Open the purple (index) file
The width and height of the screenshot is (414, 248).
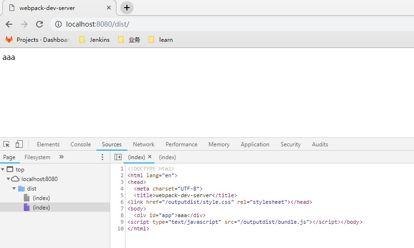click(x=41, y=207)
